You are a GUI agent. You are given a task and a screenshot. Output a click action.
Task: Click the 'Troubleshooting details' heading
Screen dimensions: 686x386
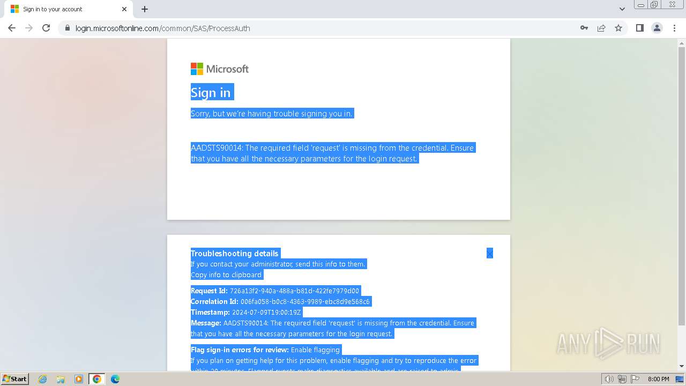(235, 253)
